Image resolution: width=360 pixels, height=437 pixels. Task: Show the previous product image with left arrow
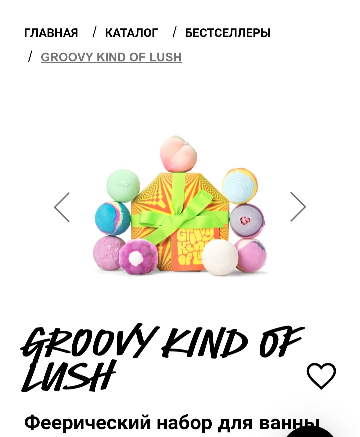pos(62,207)
